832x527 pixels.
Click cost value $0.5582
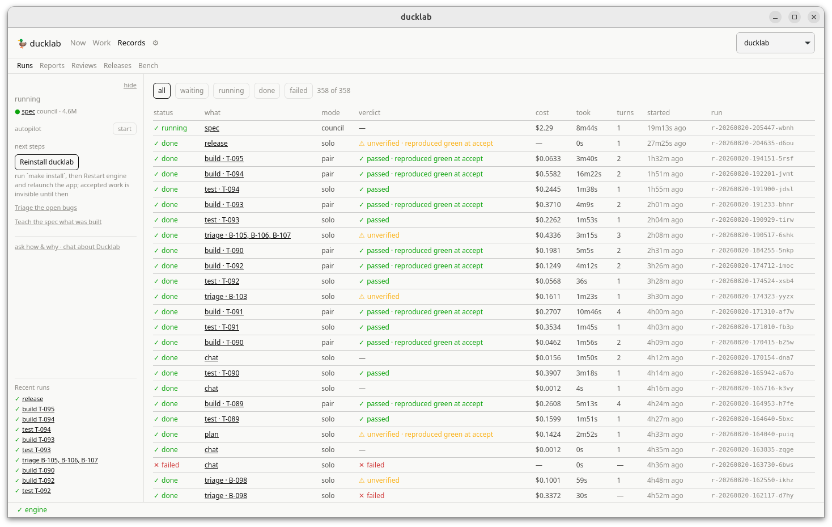click(x=548, y=174)
